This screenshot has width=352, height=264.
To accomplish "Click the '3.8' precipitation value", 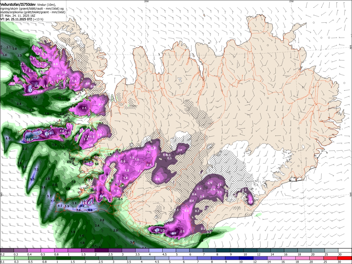I will click(x=74, y=203).
